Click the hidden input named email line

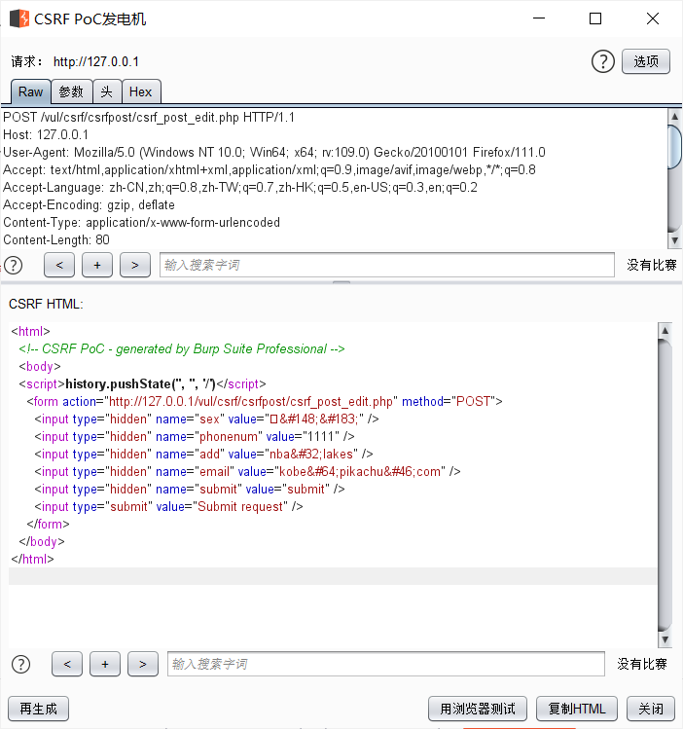tap(247, 471)
